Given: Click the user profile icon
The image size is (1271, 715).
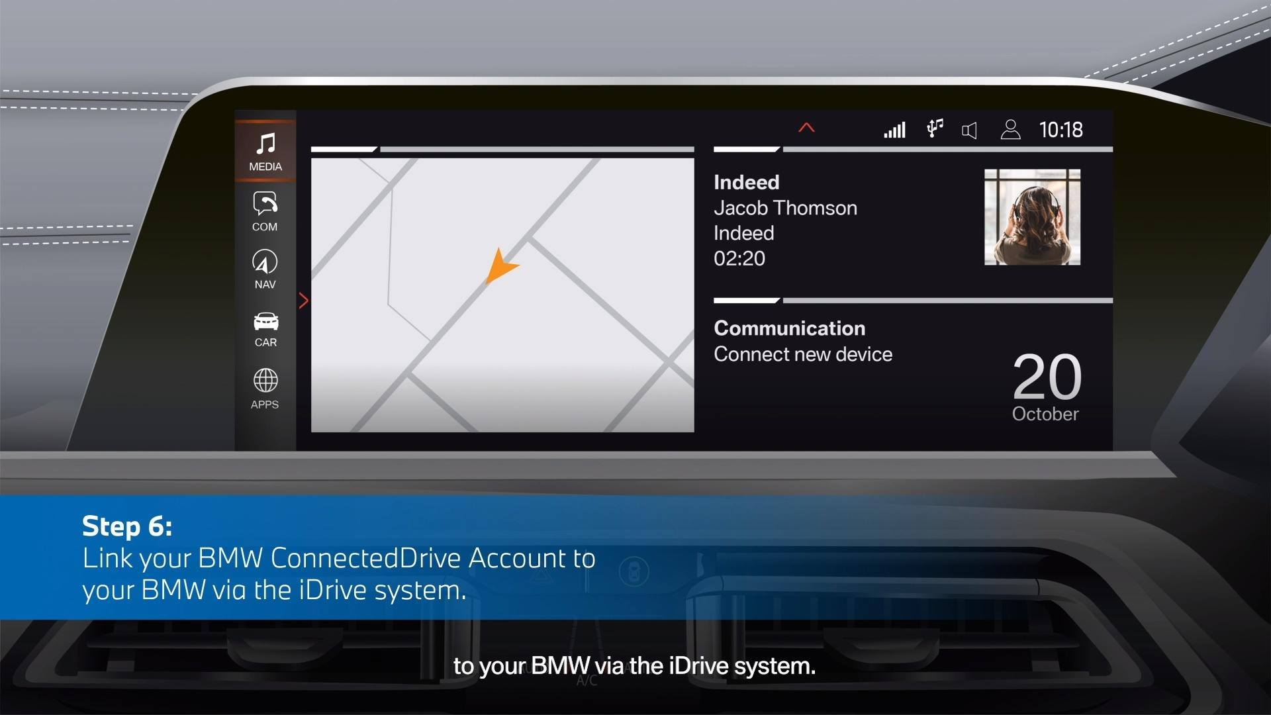Looking at the screenshot, I should click(1010, 129).
